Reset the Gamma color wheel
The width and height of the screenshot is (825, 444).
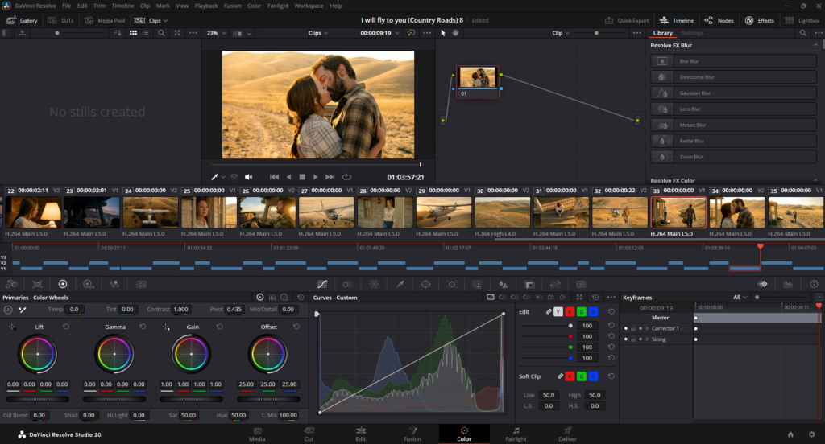click(x=143, y=327)
